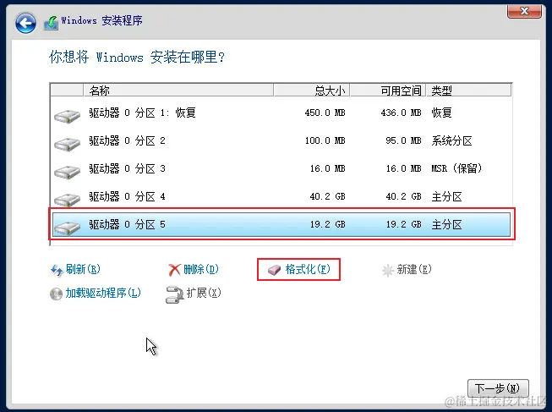
Task: Click drive icon for 分区 1: 恢复
Action: pyautogui.click(x=68, y=116)
